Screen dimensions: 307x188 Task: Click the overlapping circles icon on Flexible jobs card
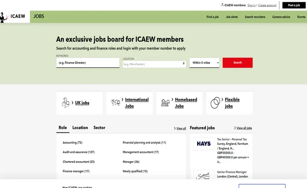[x=215, y=103]
